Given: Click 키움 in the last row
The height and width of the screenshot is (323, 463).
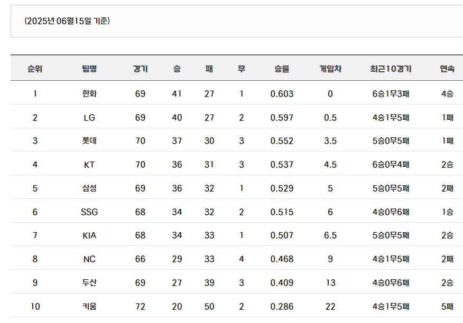Looking at the screenshot, I should coord(89,307).
